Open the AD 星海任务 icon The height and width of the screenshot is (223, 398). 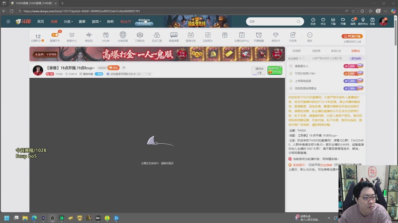coord(191,37)
